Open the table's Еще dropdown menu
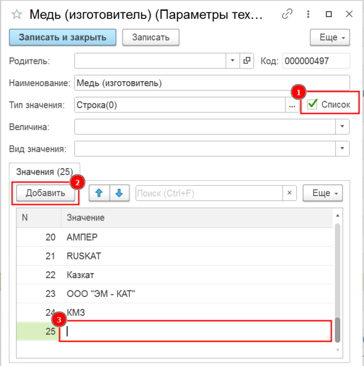 pyautogui.click(x=323, y=193)
